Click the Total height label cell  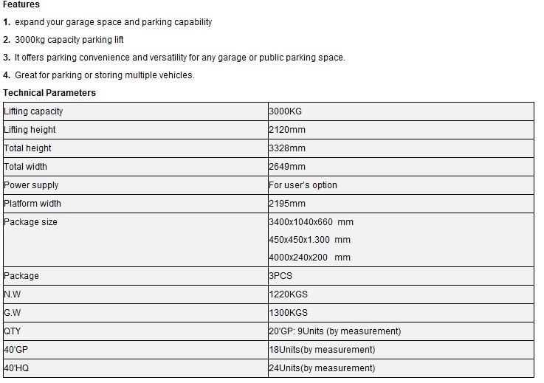[28, 148]
